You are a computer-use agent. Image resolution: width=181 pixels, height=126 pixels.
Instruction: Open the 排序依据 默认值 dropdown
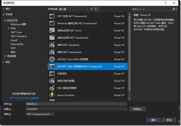[74, 9]
